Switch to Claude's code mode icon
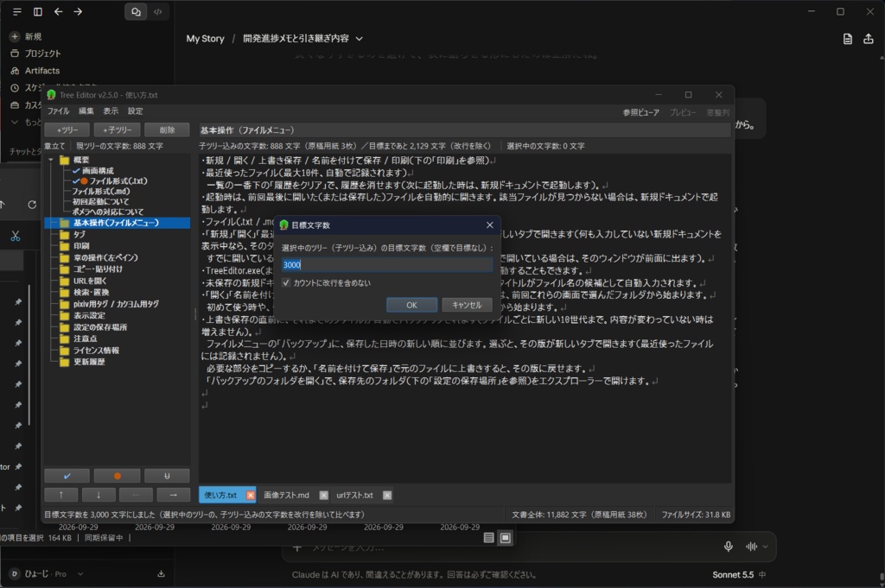Viewport: 885px width, 588px height. click(x=157, y=11)
